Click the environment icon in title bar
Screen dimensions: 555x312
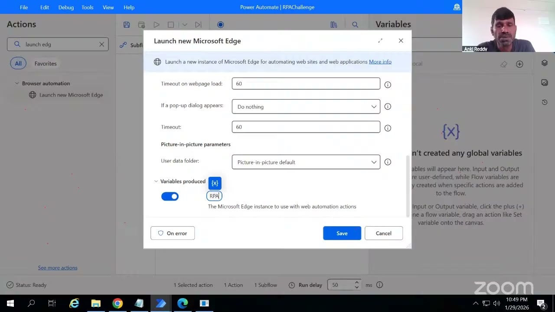[x=457, y=7]
